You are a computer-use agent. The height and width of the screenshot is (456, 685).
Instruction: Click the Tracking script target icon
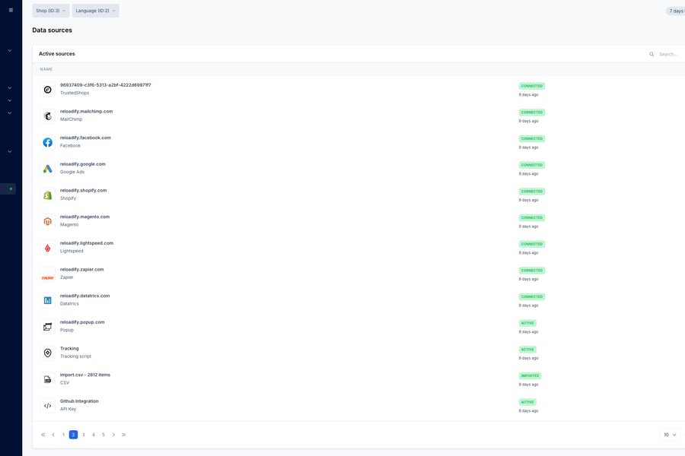click(46, 352)
